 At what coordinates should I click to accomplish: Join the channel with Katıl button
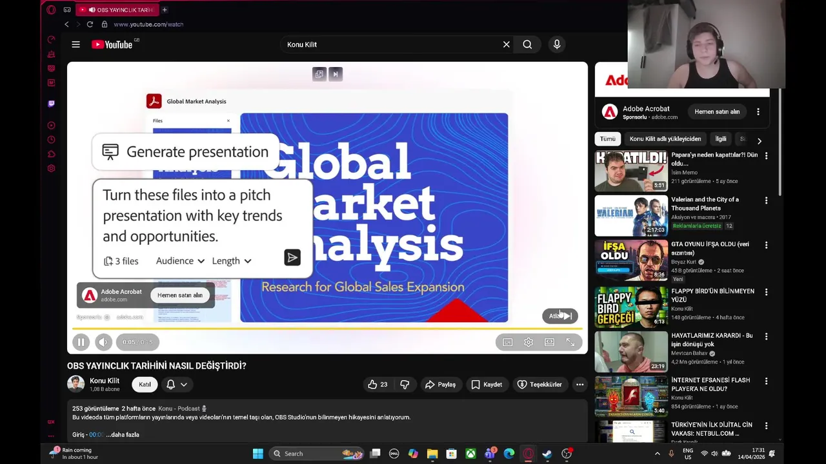145,385
